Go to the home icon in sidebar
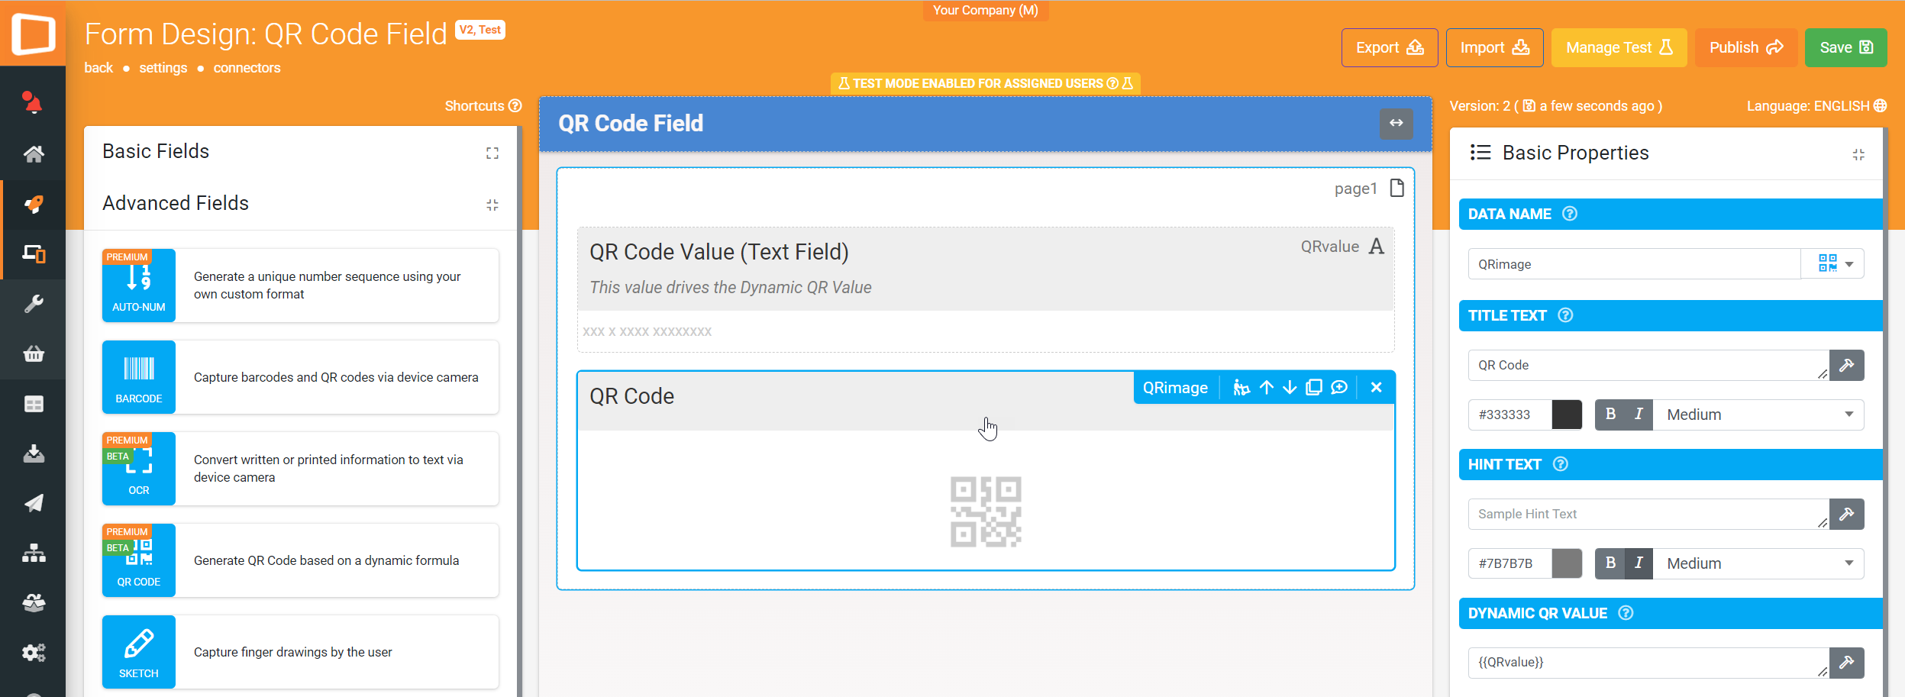 (x=33, y=153)
